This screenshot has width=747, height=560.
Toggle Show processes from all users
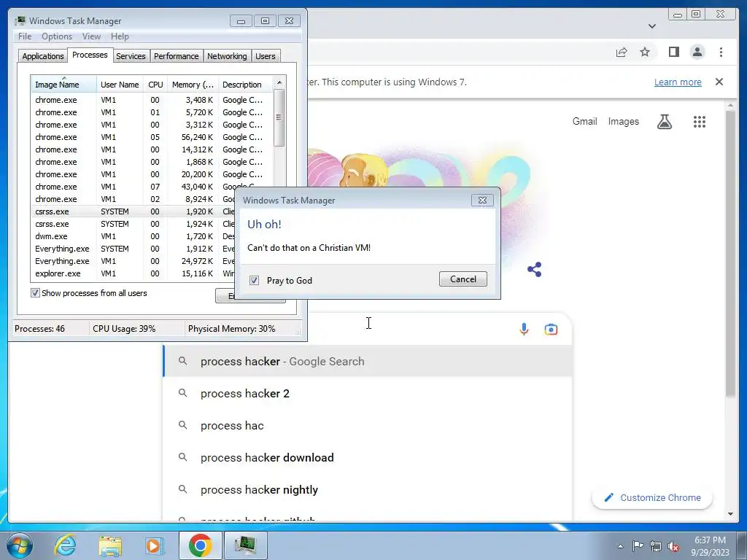tap(35, 293)
